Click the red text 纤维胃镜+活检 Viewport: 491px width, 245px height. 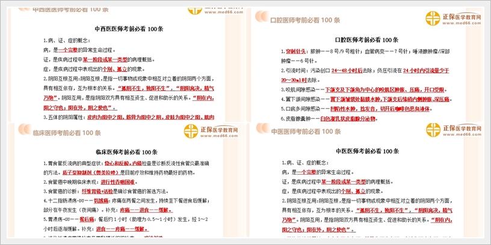[98, 192]
